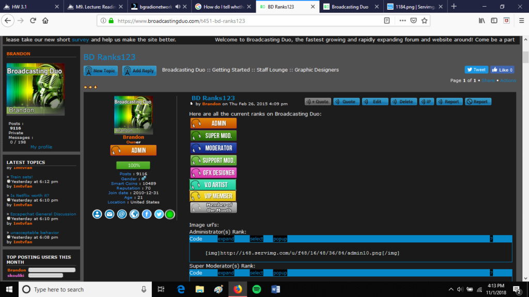529x297 pixels.
Task: Edit the BD Ranks123 post
Action: click(x=375, y=102)
